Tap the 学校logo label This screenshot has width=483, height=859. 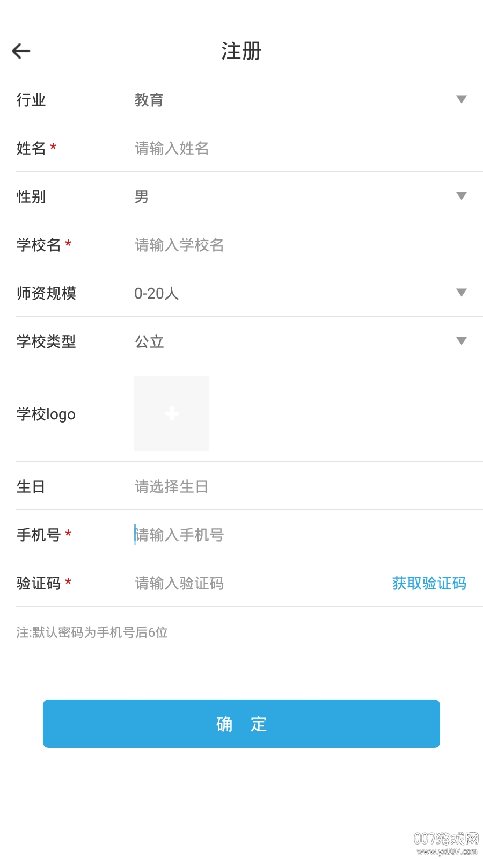pos(46,414)
